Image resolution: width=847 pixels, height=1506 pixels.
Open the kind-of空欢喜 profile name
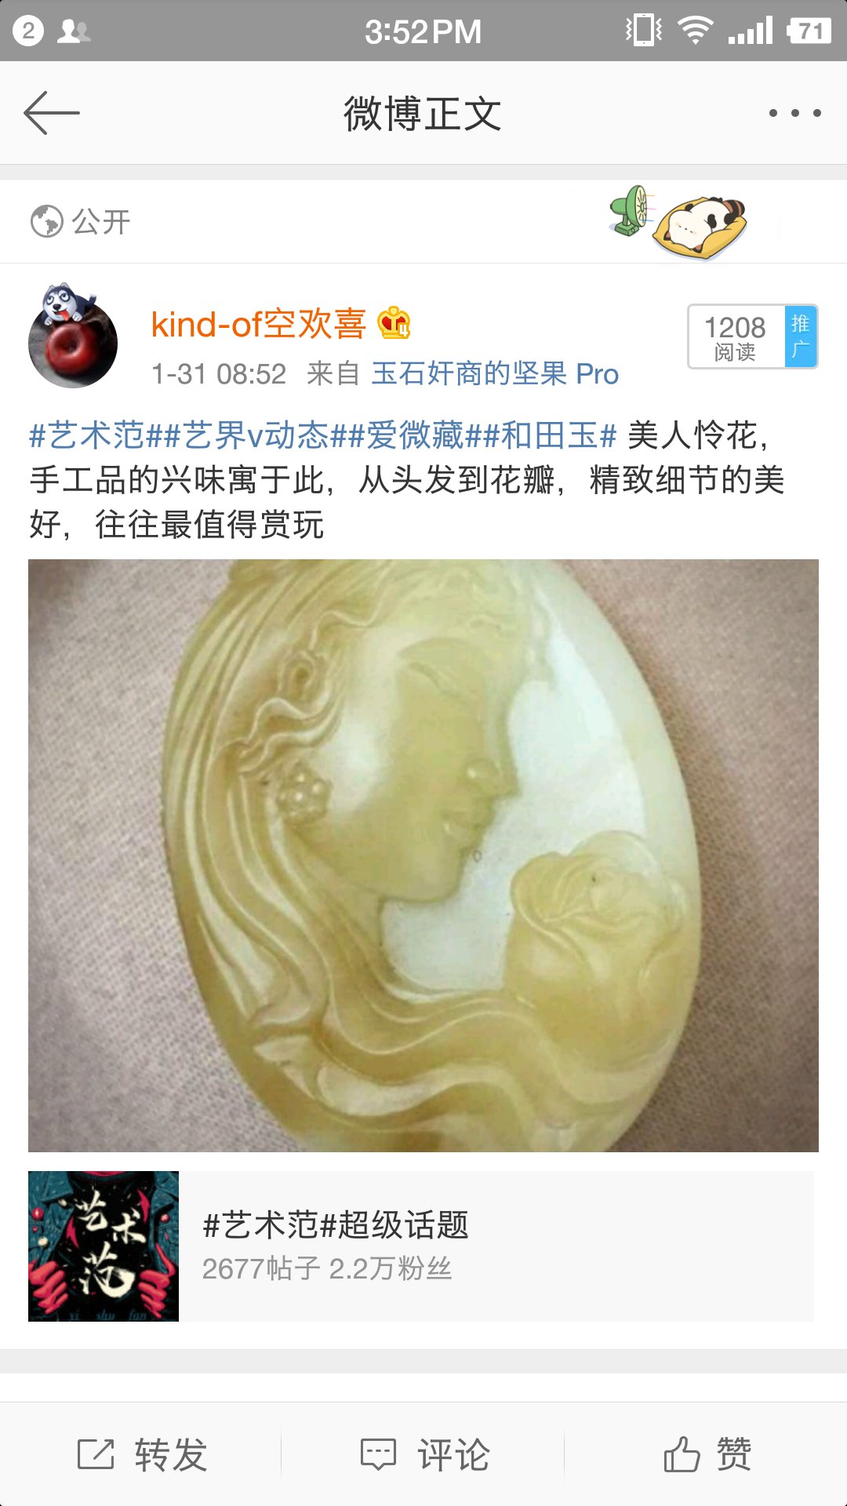(259, 324)
